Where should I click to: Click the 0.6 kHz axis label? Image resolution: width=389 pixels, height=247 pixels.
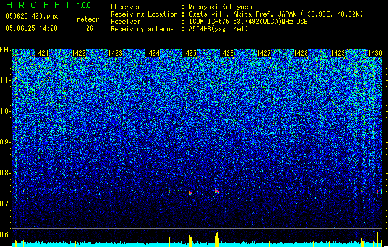5,235
